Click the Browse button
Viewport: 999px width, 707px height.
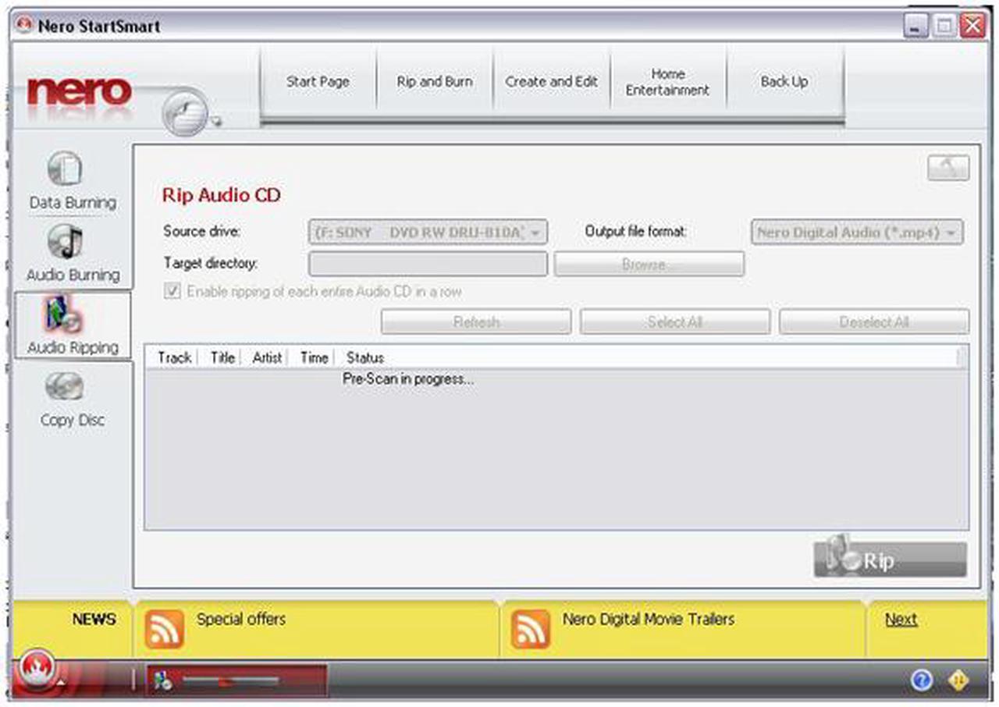click(649, 265)
